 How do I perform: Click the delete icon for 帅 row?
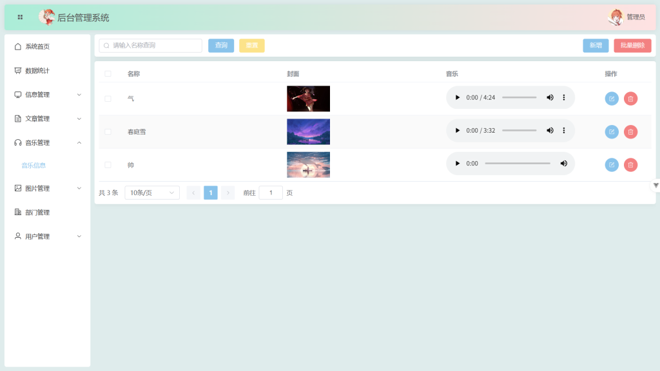pyautogui.click(x=630, y=165)
